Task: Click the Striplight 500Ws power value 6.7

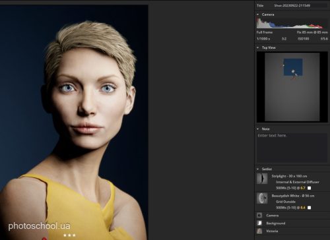Action: (x=303, y=188)
